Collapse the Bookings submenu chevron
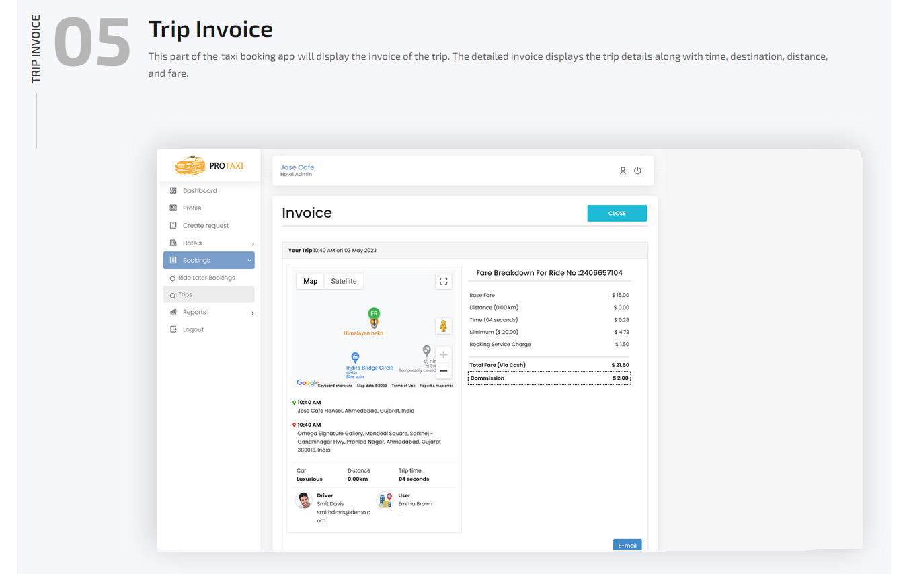Screen dimensions: 903x574 [x=249, y=260]
